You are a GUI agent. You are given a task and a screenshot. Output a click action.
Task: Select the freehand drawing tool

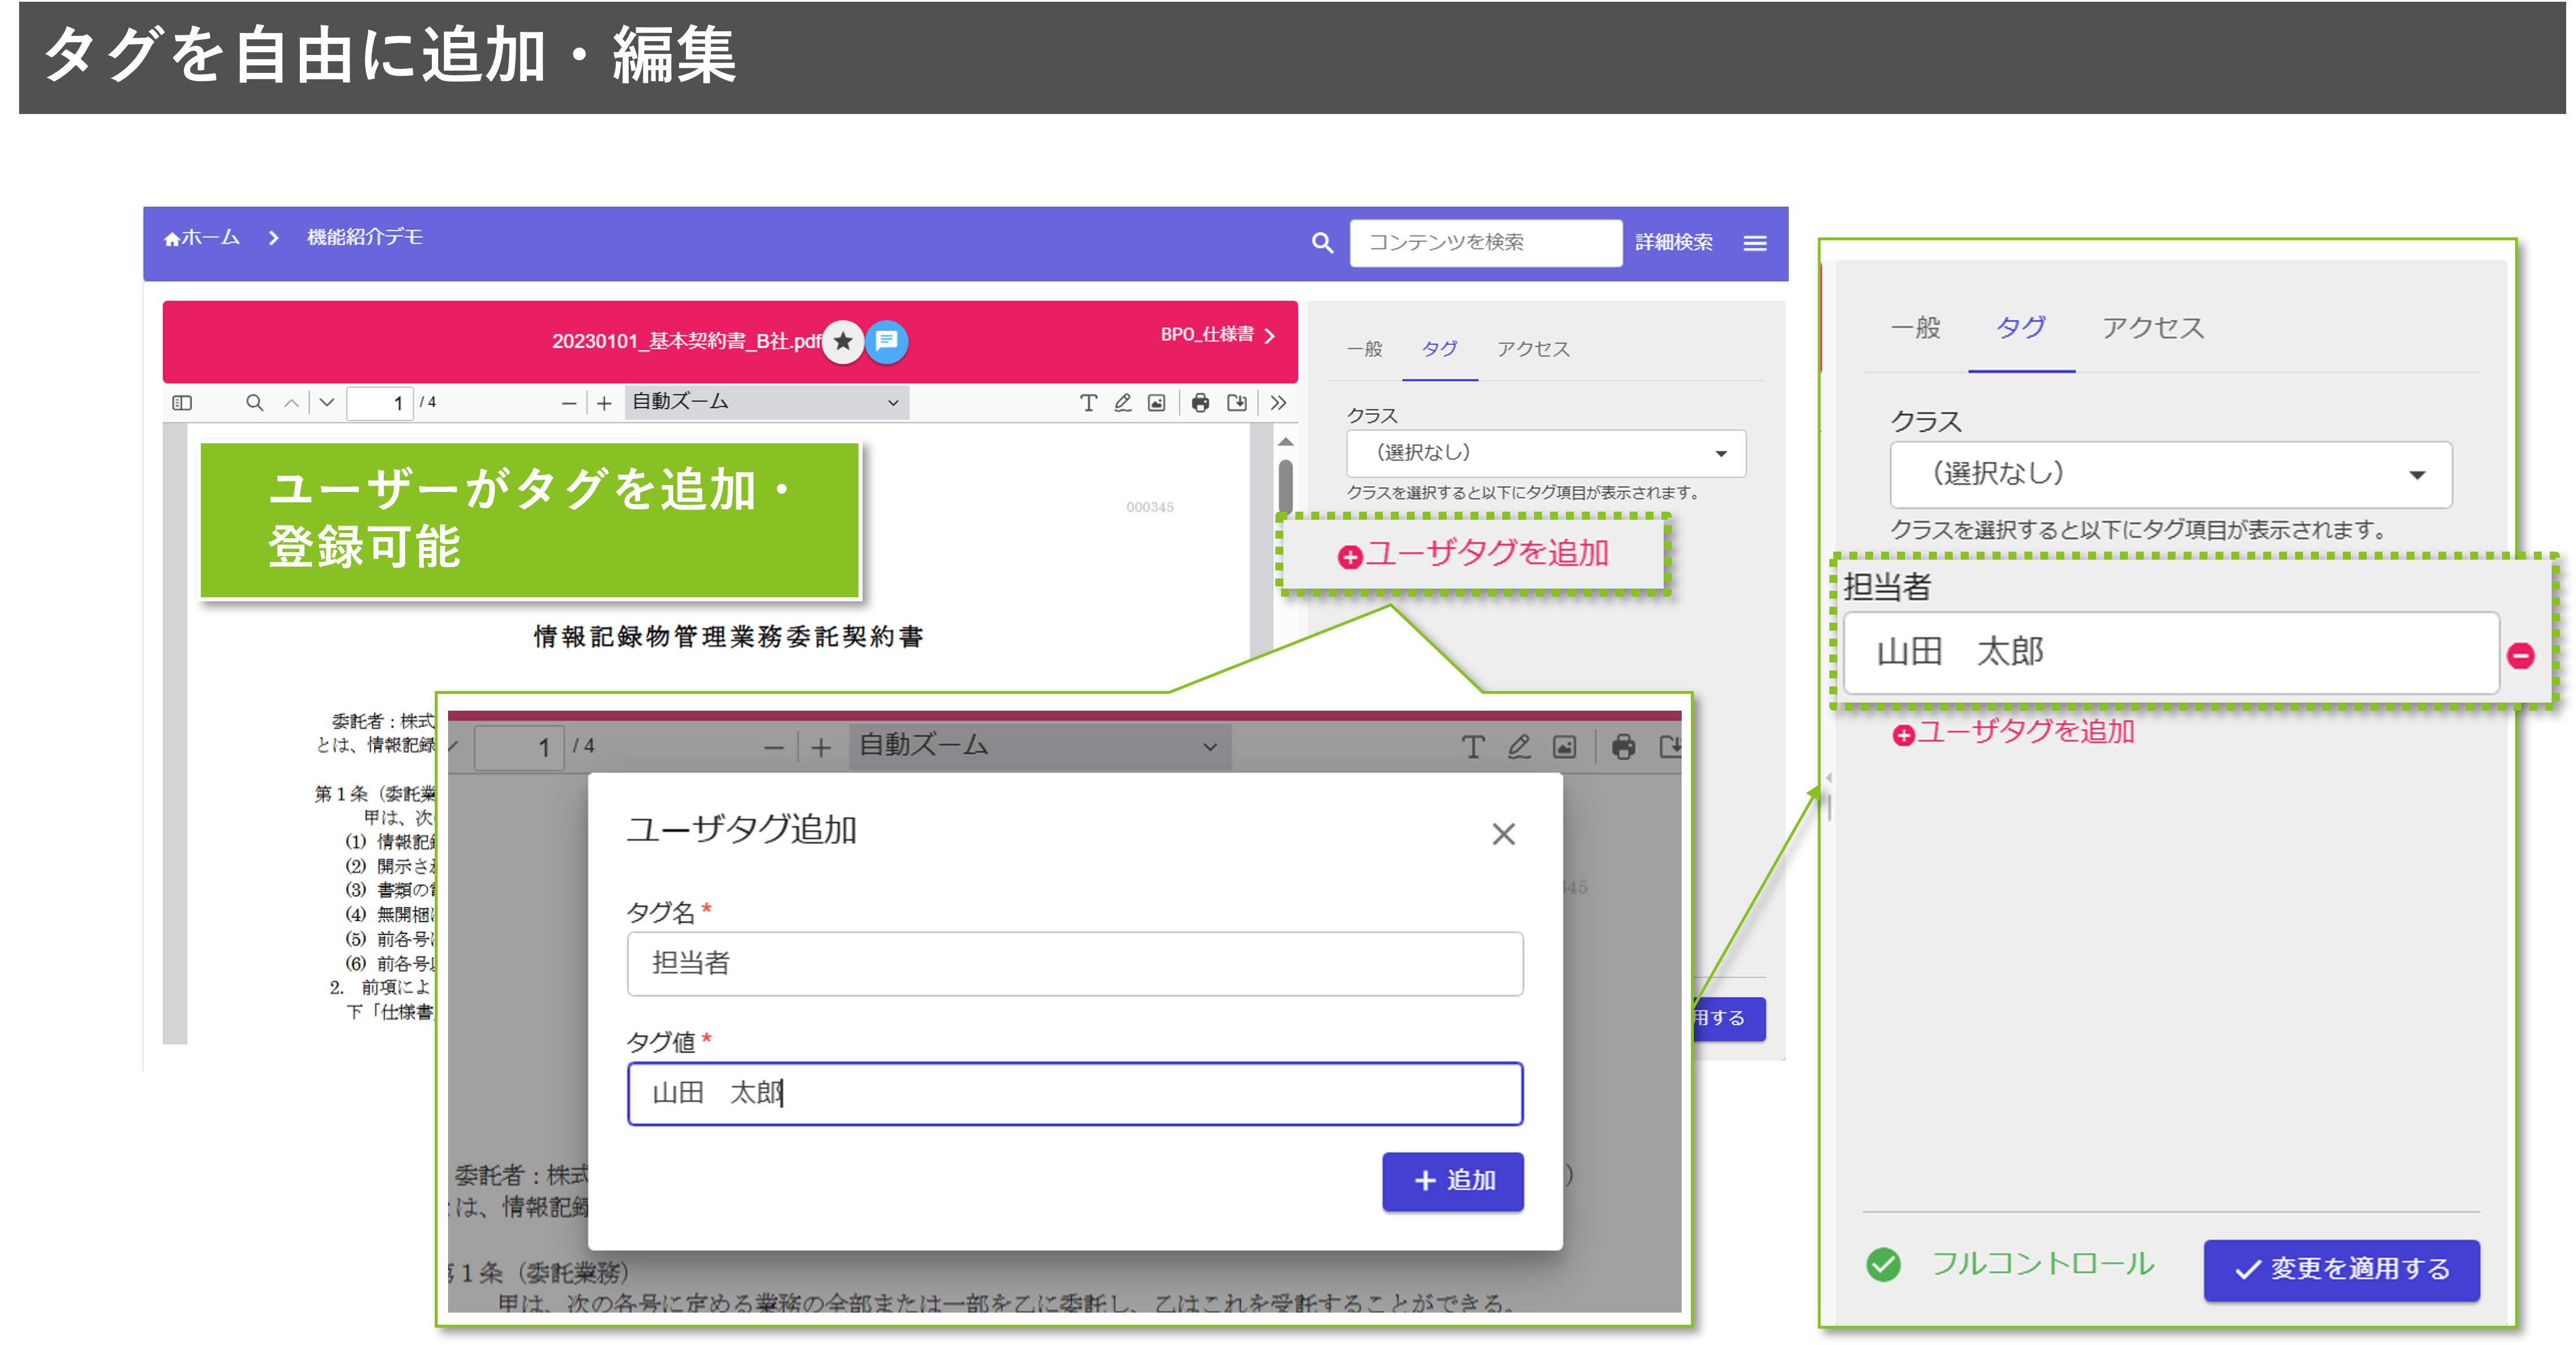(1123, 403)
